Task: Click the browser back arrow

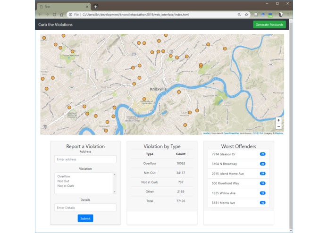Action: coord(40,15)
